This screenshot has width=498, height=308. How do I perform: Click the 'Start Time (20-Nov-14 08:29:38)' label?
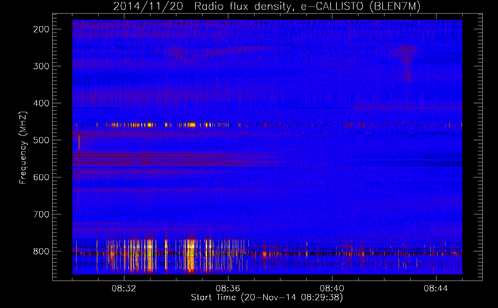(x=267, y=298)
